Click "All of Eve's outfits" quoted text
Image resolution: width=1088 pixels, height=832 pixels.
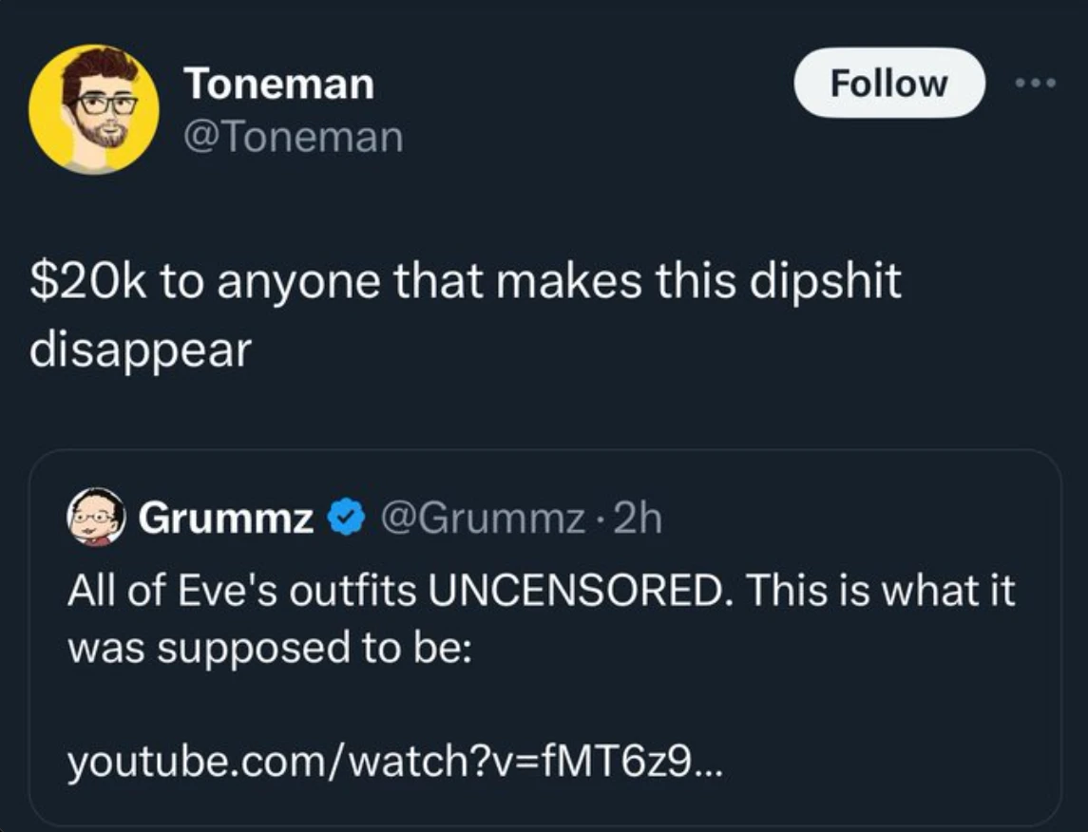(x=241, y=591)
